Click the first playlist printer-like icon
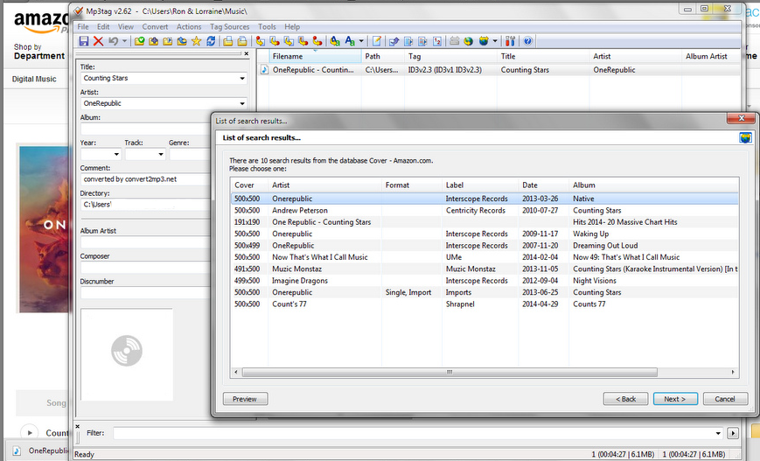The height and width of the screenshot is (461, 760). [x=227, y=41]
